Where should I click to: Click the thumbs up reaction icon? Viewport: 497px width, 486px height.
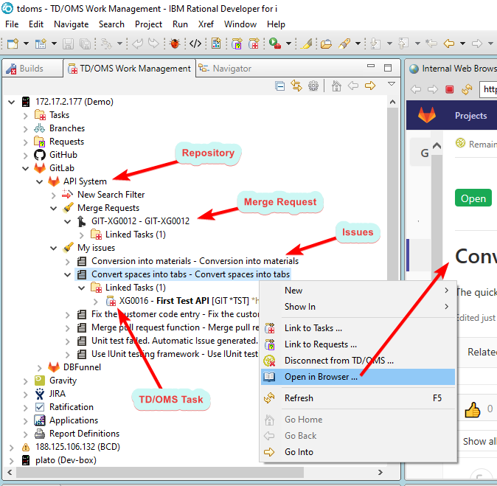[472, 409]
